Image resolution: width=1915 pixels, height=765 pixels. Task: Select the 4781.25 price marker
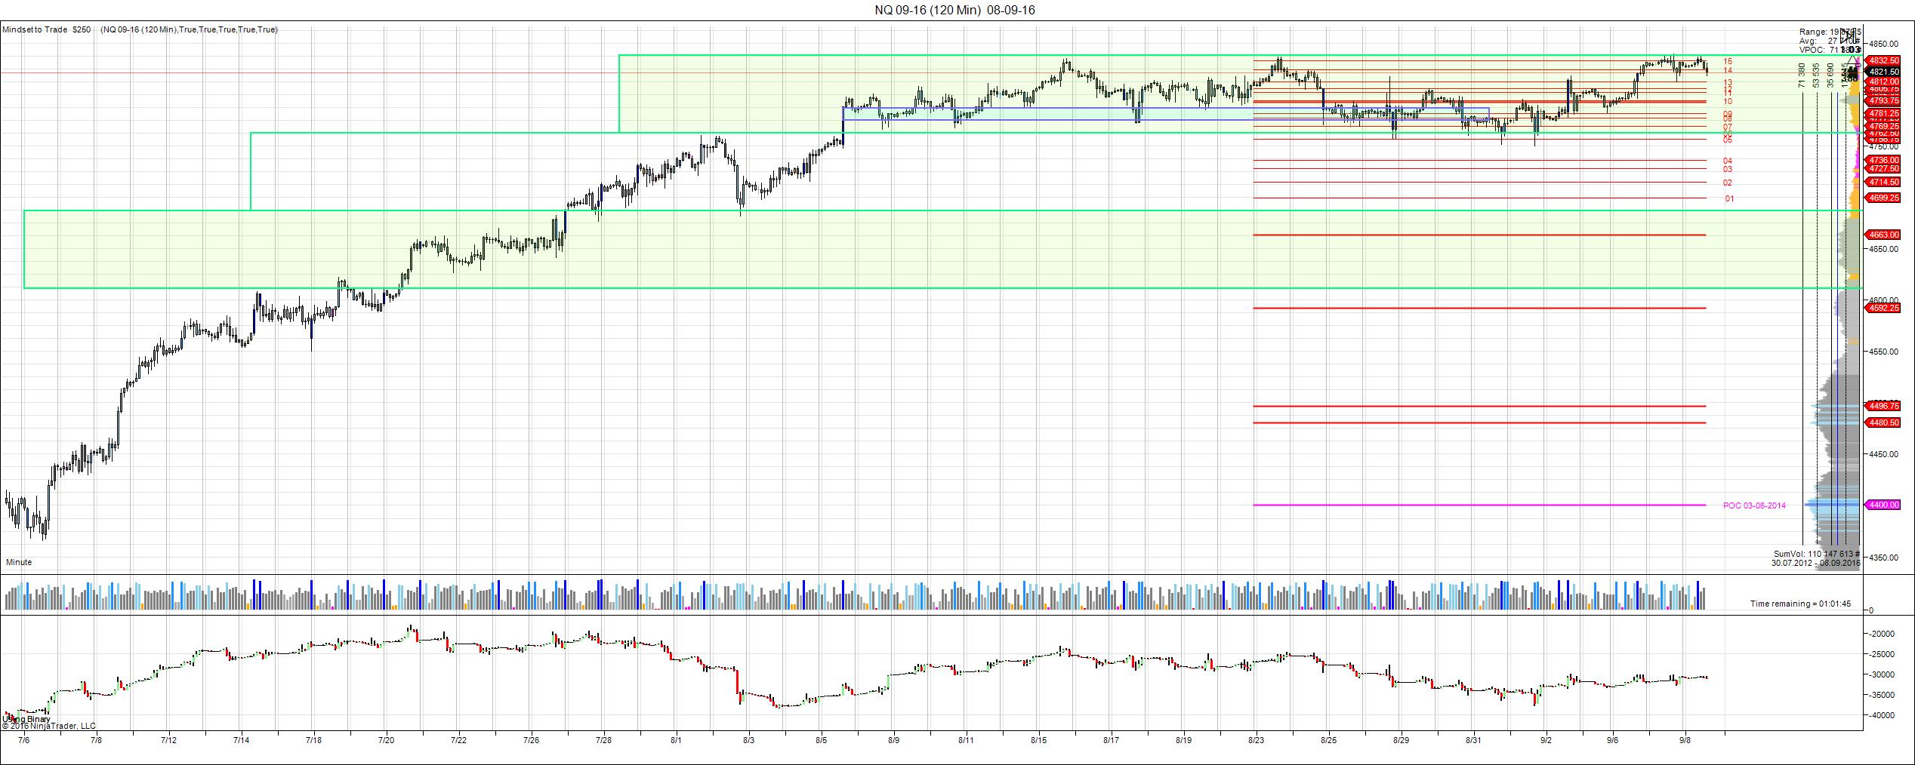click(1883, 113)
